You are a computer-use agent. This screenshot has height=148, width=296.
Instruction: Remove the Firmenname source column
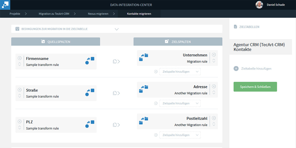tap(19, 58)
